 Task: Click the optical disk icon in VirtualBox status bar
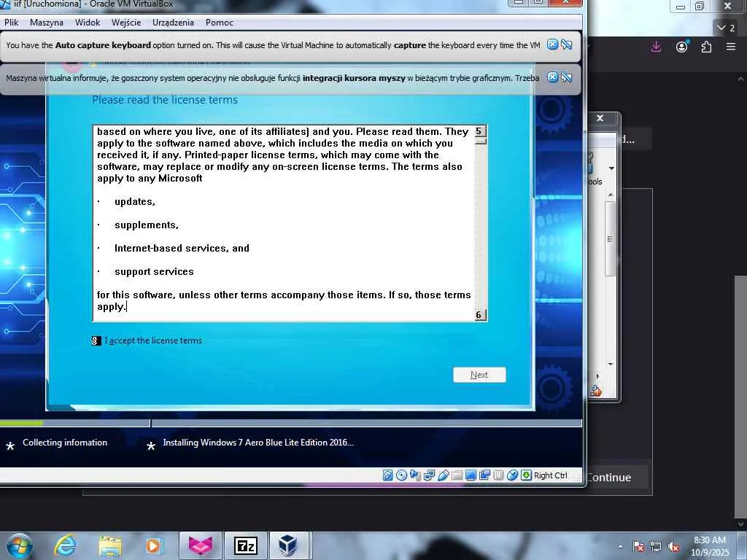[x=402, y=475]
